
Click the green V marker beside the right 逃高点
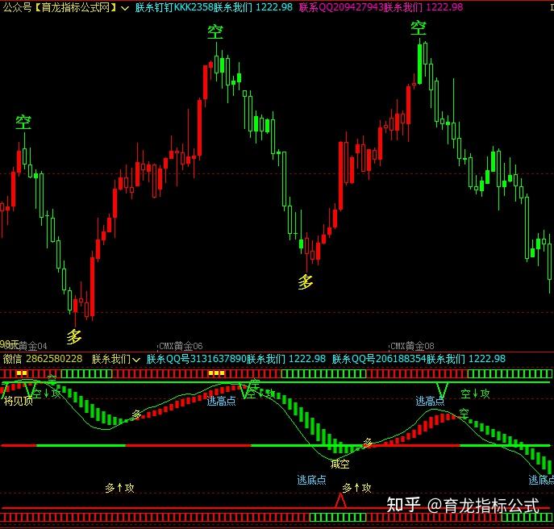(442, 390)
